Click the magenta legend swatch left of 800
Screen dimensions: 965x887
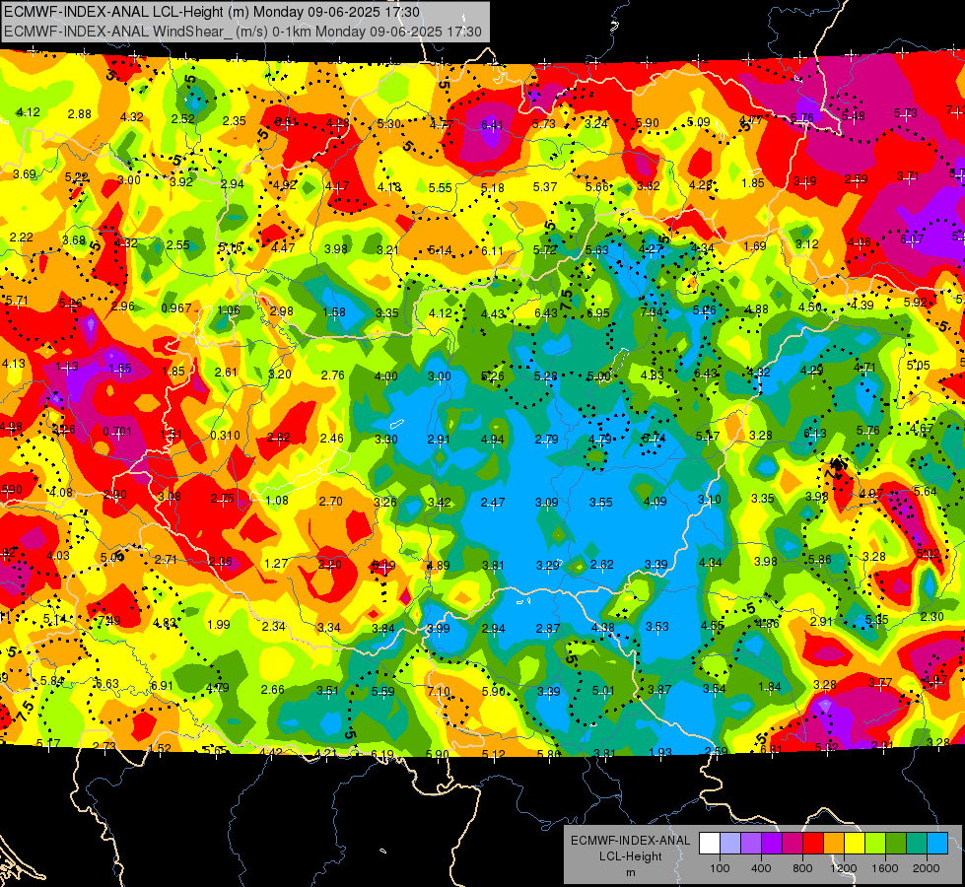(793, 844)
